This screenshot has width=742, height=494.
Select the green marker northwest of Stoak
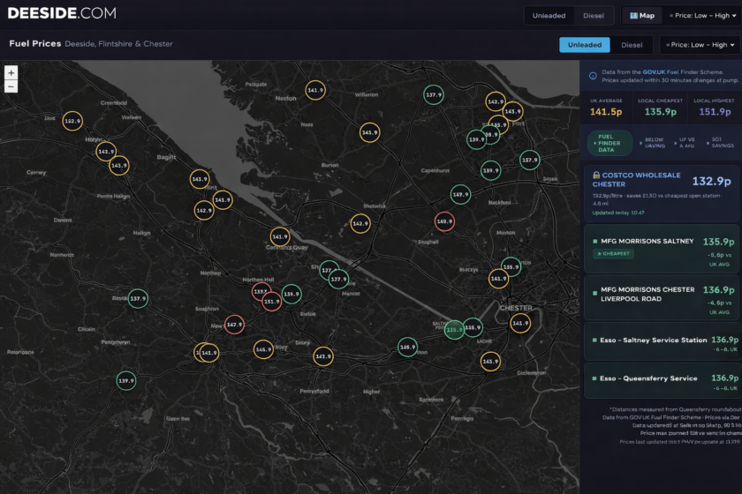point(529,160)
